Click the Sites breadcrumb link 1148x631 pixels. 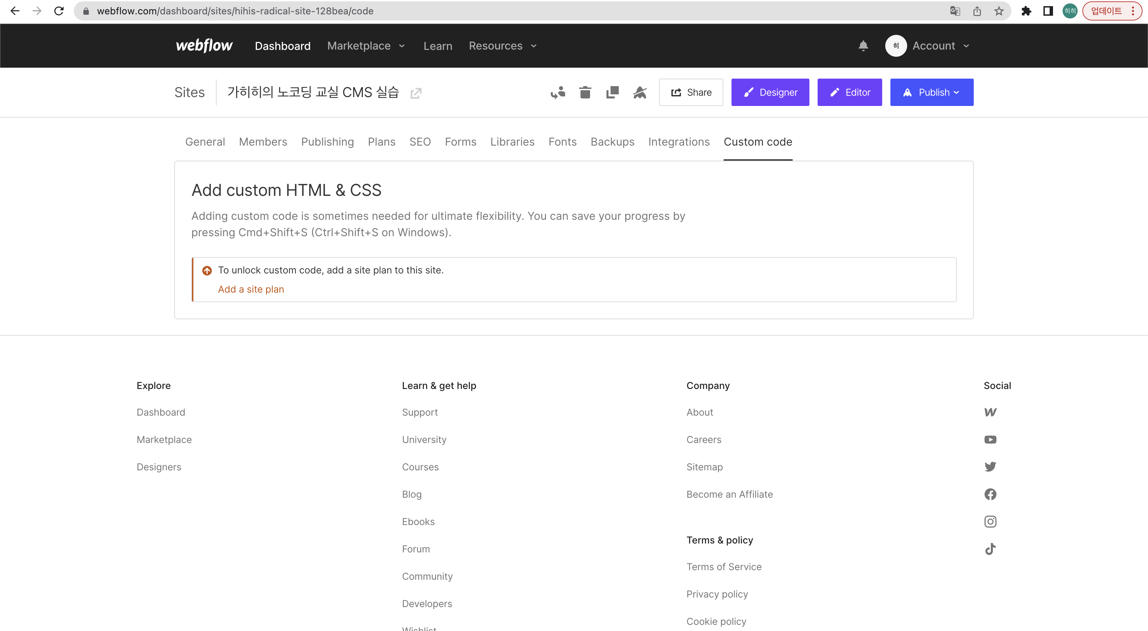pyautogui.click(x=189, y=92)
